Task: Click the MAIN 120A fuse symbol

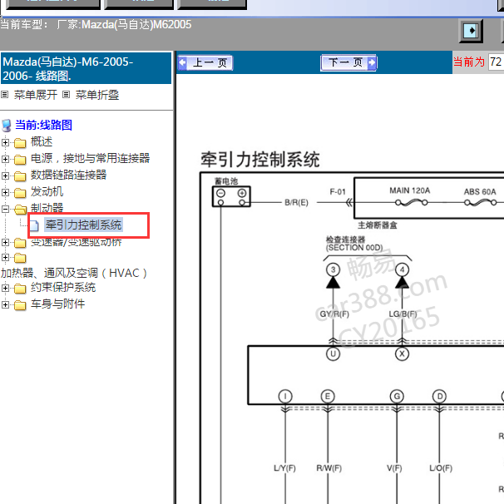Action: pyautogui.click(x=411, y=202)
